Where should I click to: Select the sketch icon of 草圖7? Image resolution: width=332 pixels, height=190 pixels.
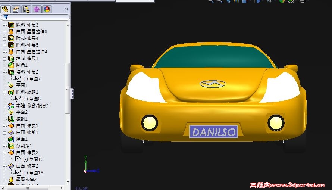(18, 79)
